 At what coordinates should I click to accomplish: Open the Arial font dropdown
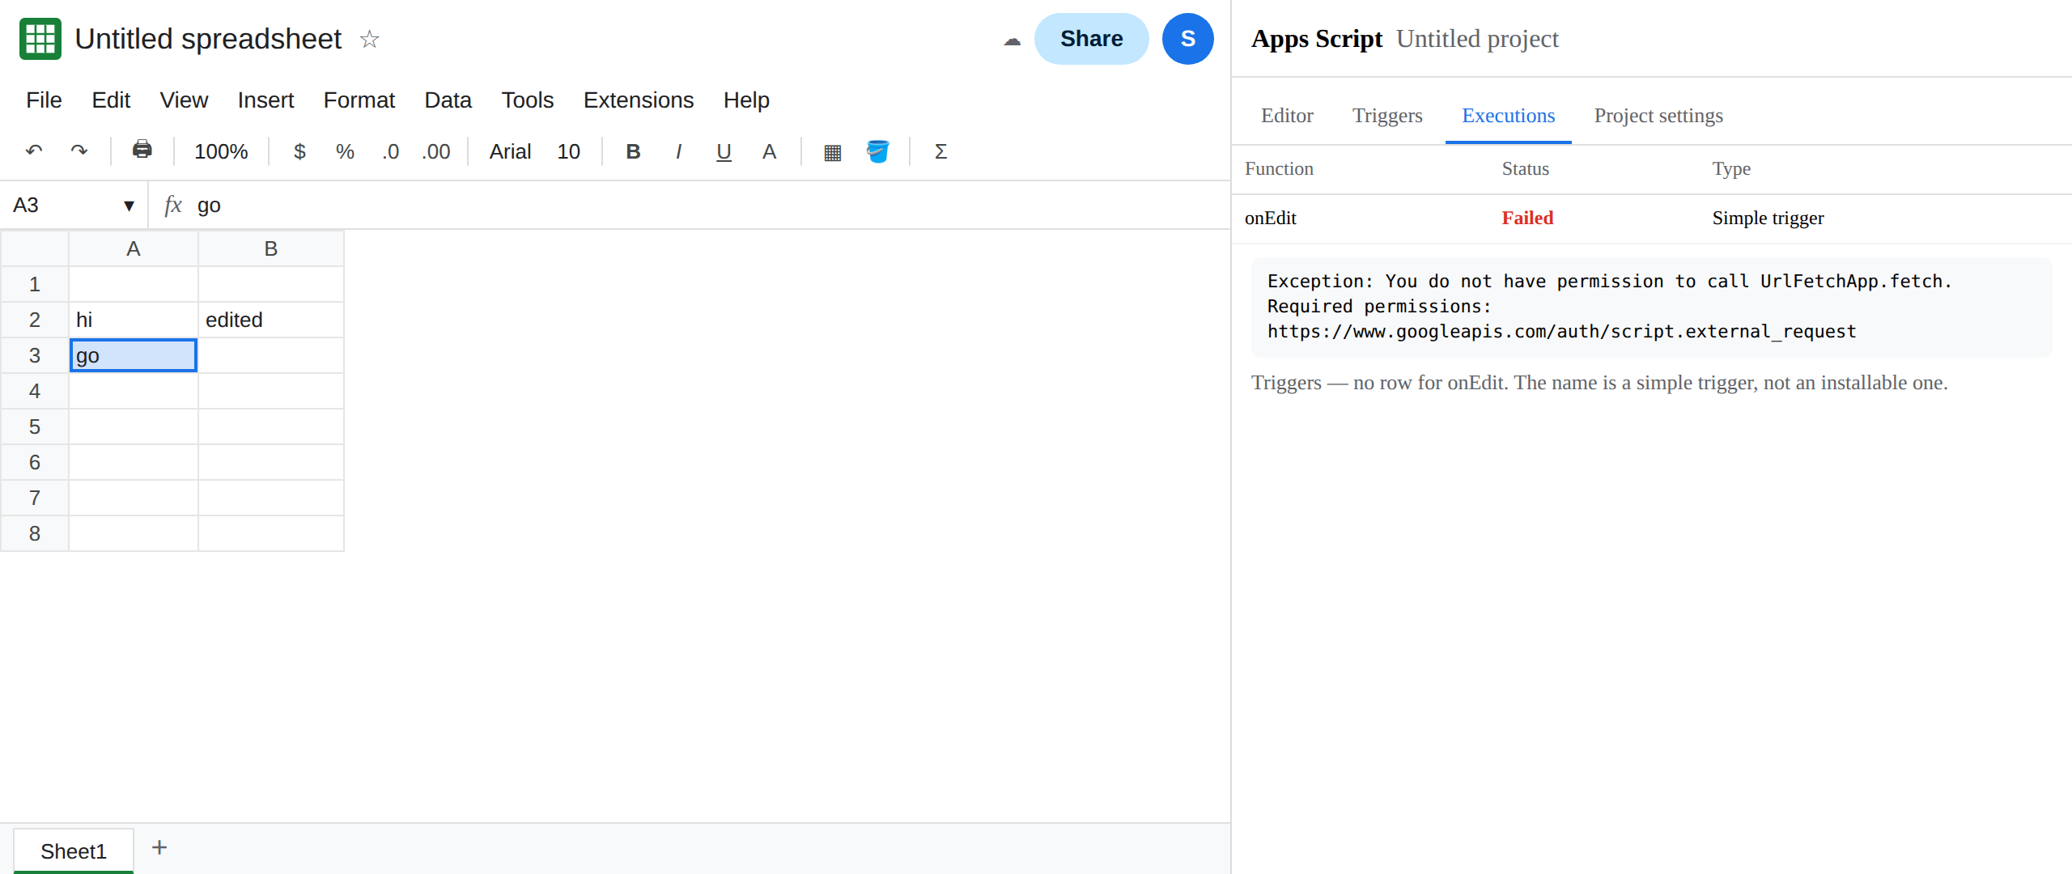click(510, 151)
